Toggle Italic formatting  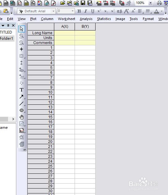point(86,11)
